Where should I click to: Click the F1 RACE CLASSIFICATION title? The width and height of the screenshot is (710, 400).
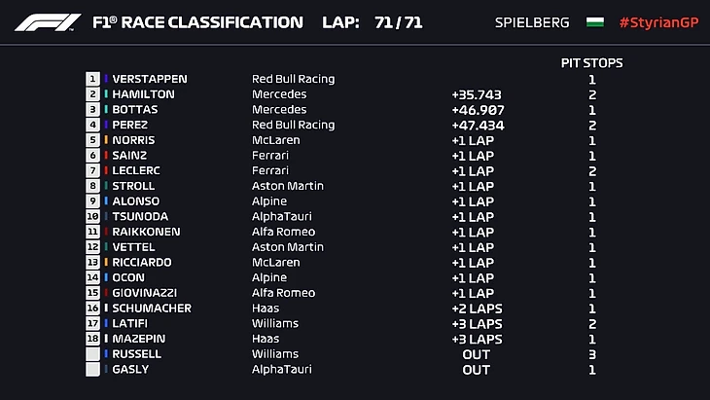(196, 22)
